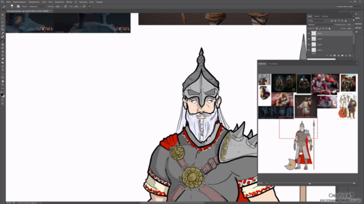Select the Brush tool in the toolbox

tap(2, 40)
